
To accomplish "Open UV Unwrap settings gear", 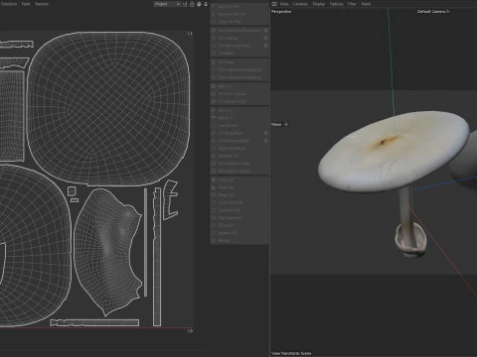I will click(265, 38).
